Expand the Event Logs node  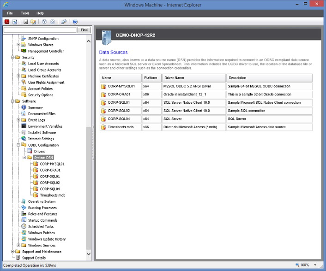[18, 120]
